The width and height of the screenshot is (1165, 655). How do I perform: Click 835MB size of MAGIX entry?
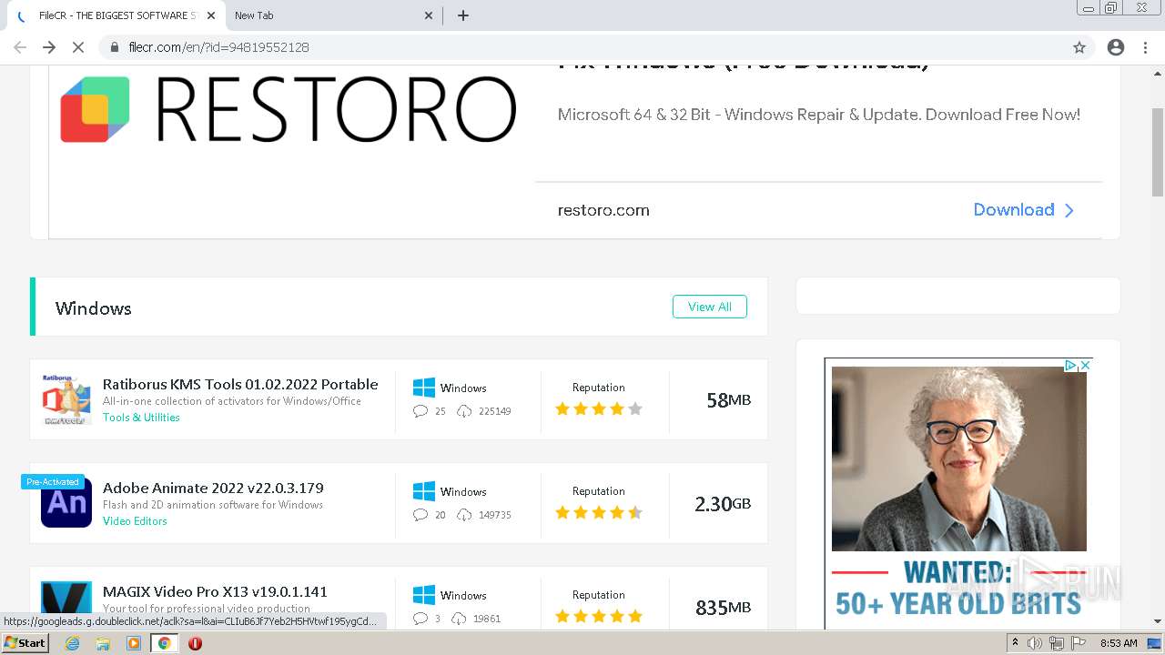click(723, 608)
